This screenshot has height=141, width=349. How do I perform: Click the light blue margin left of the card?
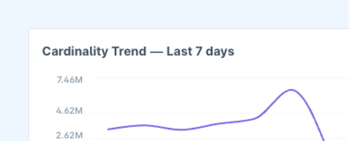tap(14, 85)
